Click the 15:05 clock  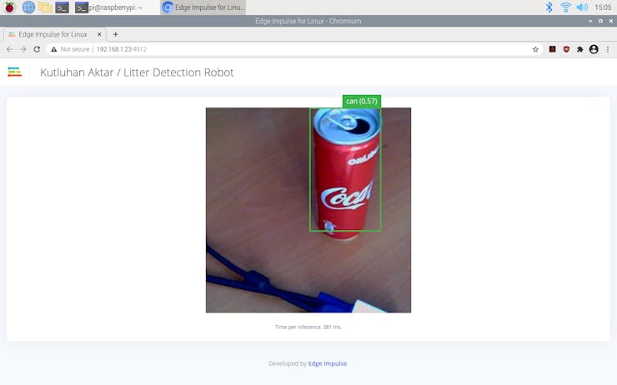point(603,7)
